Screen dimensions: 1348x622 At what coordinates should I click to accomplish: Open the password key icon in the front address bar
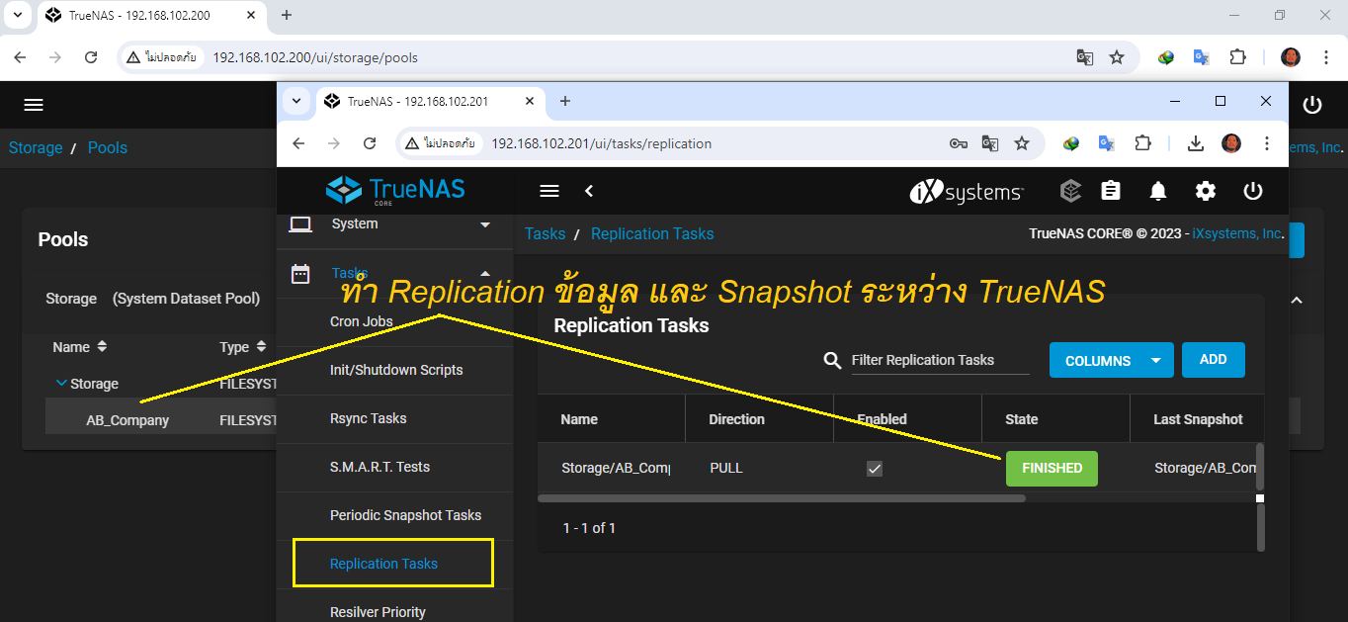click(958, 143)
